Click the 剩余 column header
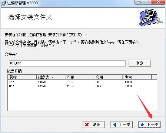166x133 pixels. (x=137, y=77)
